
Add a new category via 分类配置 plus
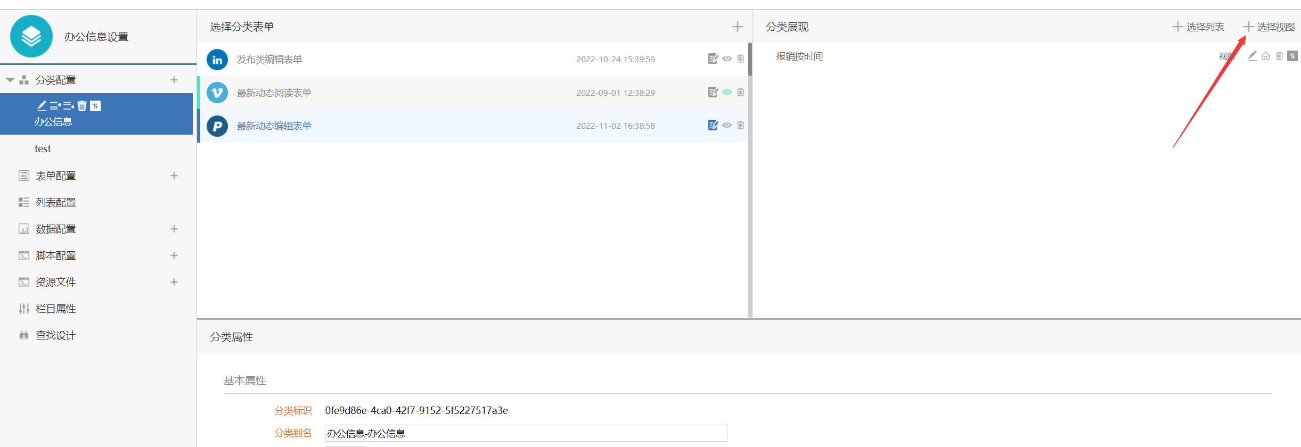[174, 80]
